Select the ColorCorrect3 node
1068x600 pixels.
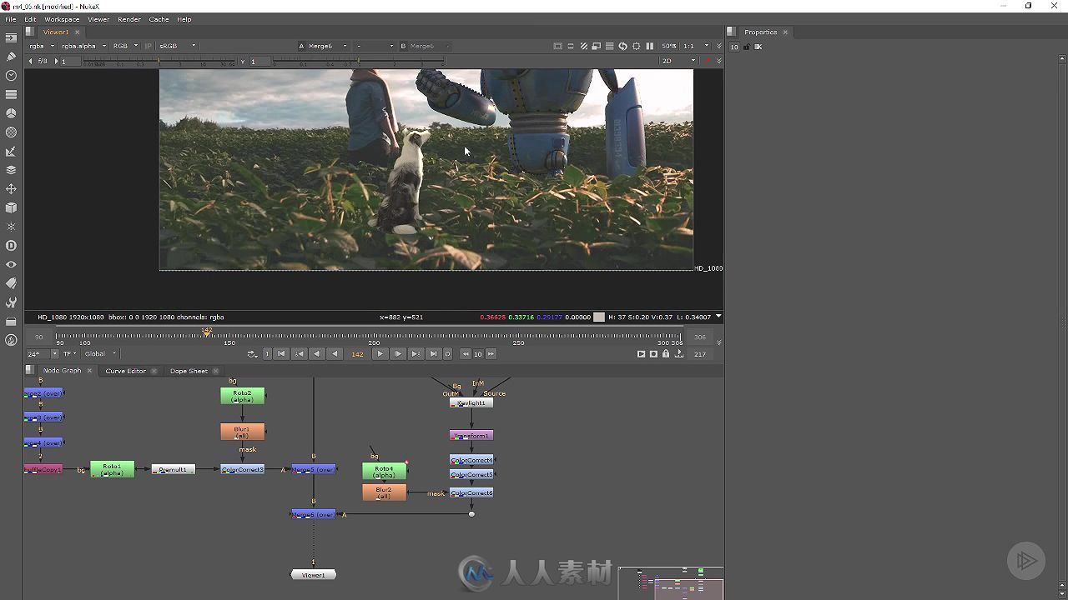click(243, 469)
